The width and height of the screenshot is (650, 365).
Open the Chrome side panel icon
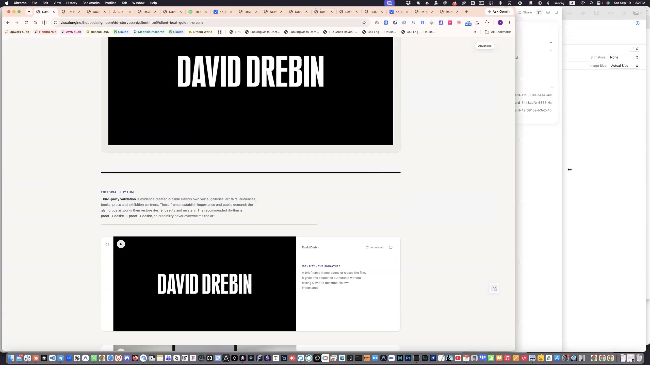click(x=44, y=23)
